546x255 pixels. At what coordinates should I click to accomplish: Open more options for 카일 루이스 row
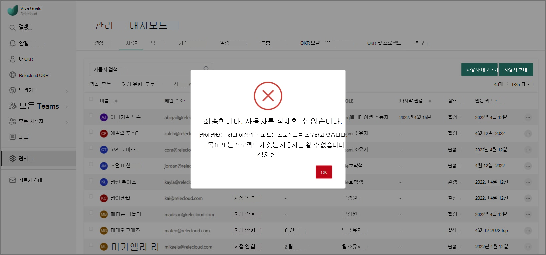coord(528,182)
